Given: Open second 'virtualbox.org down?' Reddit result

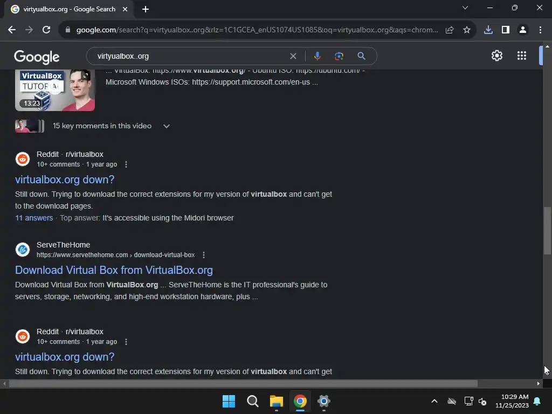Looking at the screenshot, I should tap(65, 357).
